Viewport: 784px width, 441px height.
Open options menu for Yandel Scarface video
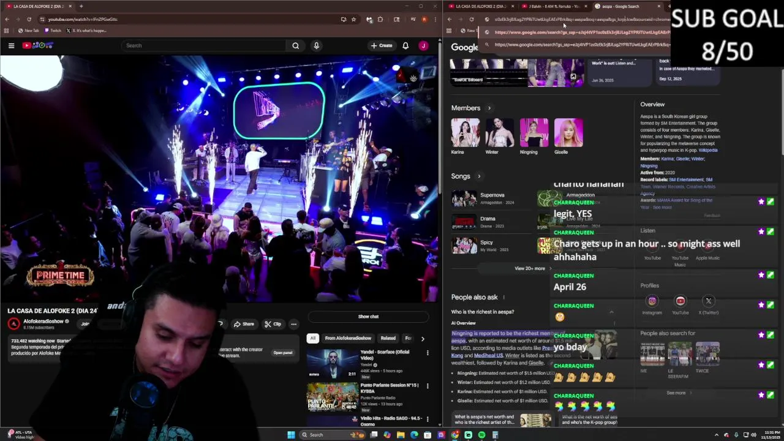tap(428, 353)
